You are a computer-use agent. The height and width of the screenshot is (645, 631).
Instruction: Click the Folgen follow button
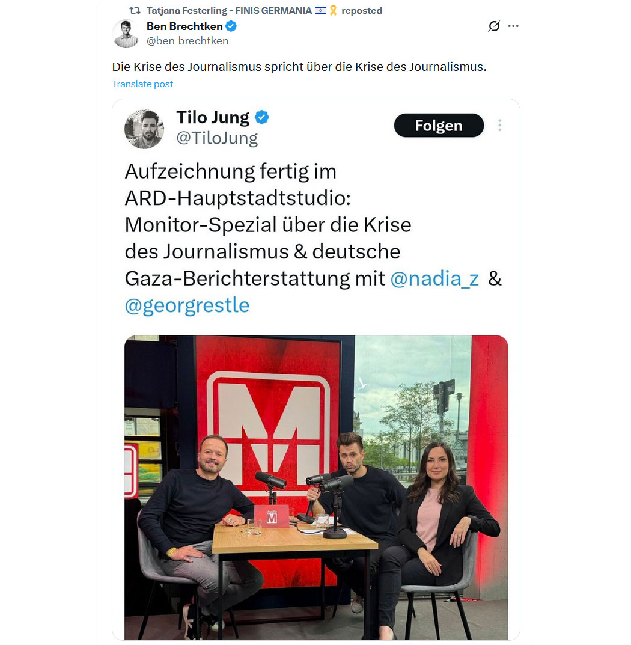[x=439, y=126]
